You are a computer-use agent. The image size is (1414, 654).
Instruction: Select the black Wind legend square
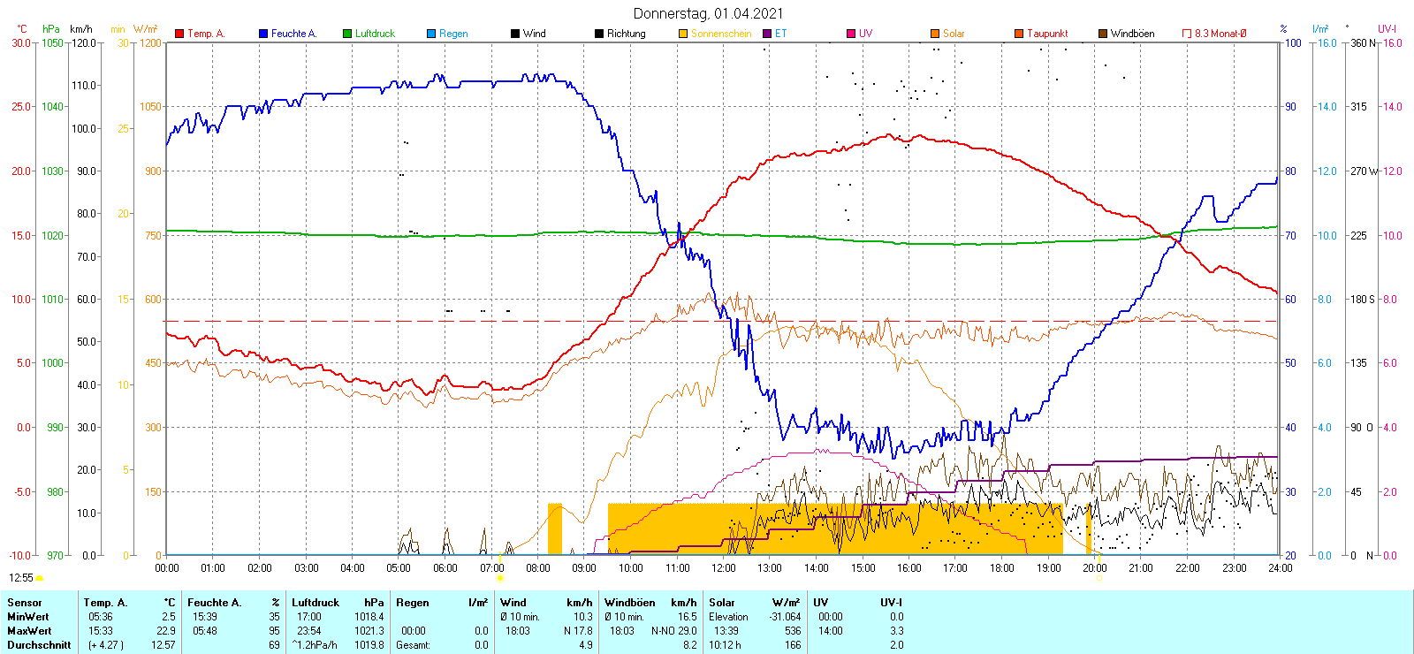(x=515, y=34)
